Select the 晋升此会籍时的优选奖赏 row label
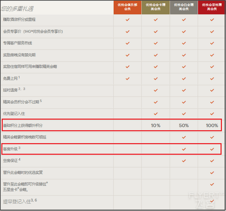 23,172
